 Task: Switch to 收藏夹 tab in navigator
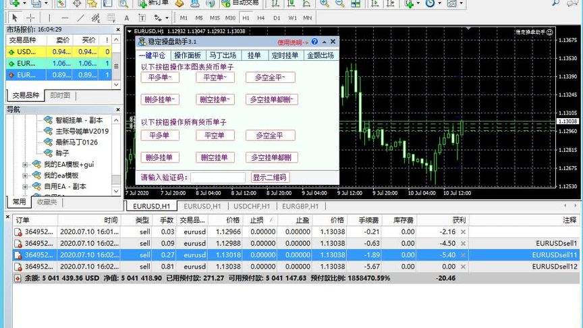pos(47,202)
